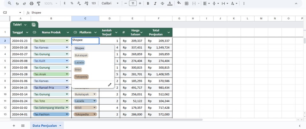Open the Data Penjualan tab arrow menu
306x129 pixels.
(60, 126)
